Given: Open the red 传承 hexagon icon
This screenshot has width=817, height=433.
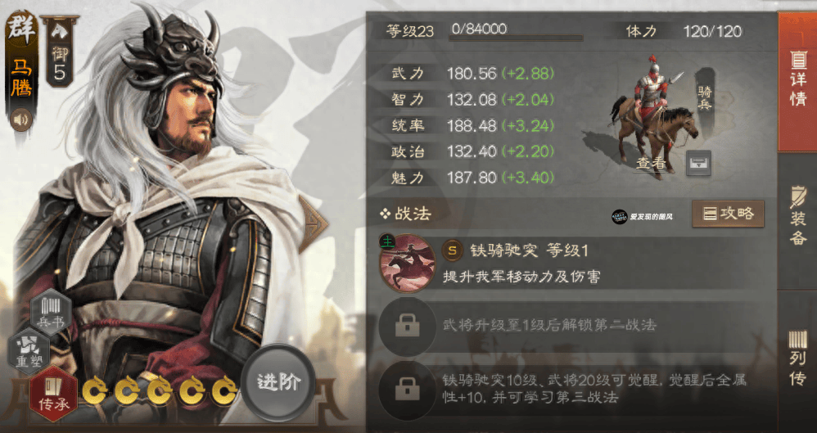Looking at the screenshot, I should [54, 394].
